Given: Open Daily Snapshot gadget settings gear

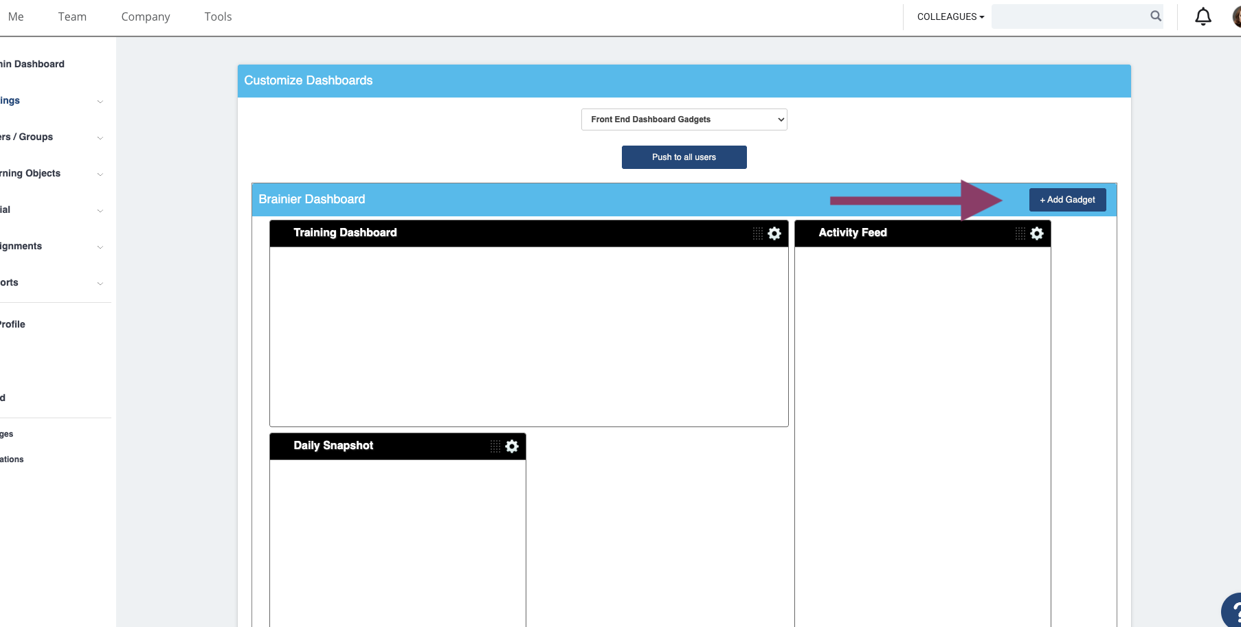Looking at the screenshot, I should [x=512, y=446].
